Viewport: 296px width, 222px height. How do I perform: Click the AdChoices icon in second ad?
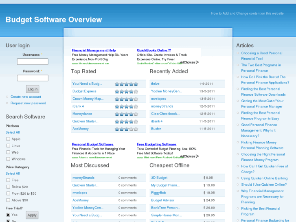(x=197, y=156)
